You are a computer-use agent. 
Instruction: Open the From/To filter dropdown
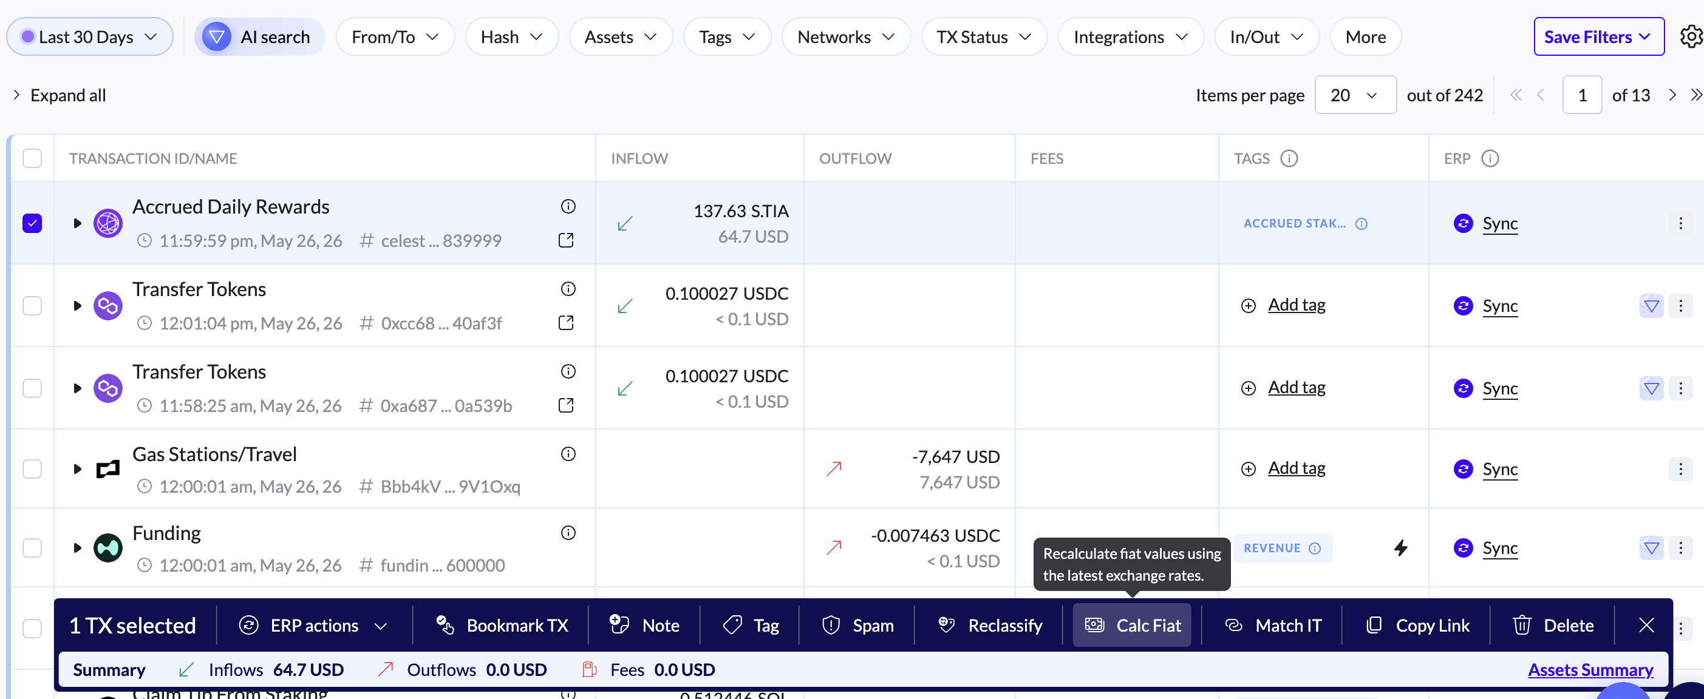click(x=395, y=37)
